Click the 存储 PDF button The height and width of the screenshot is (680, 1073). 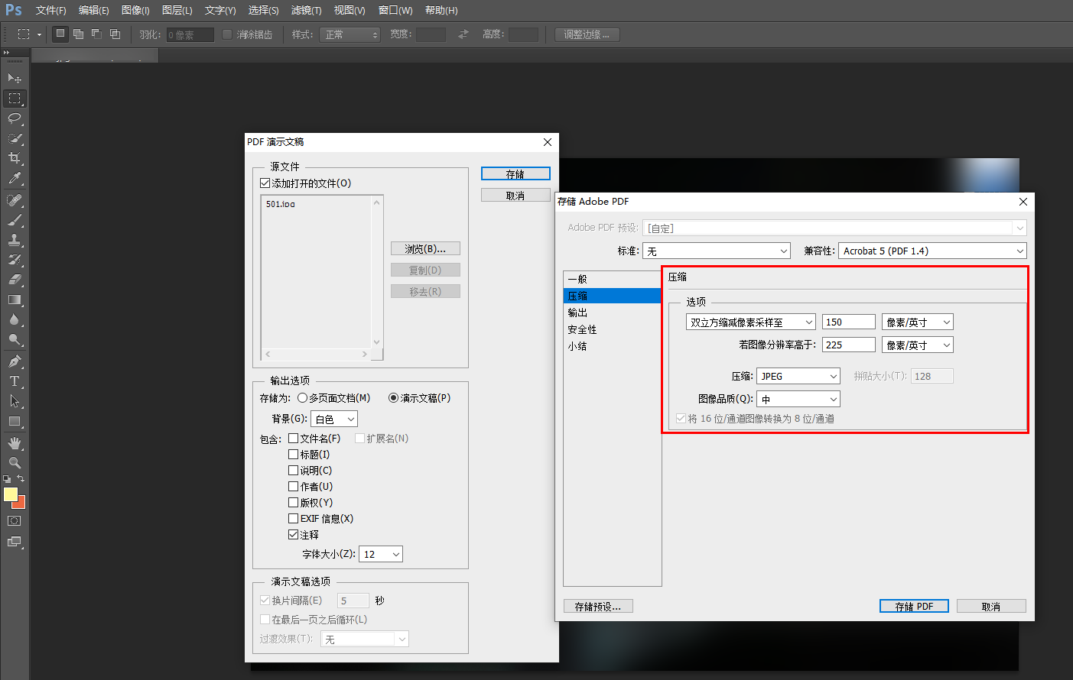(x=913, y=605)
